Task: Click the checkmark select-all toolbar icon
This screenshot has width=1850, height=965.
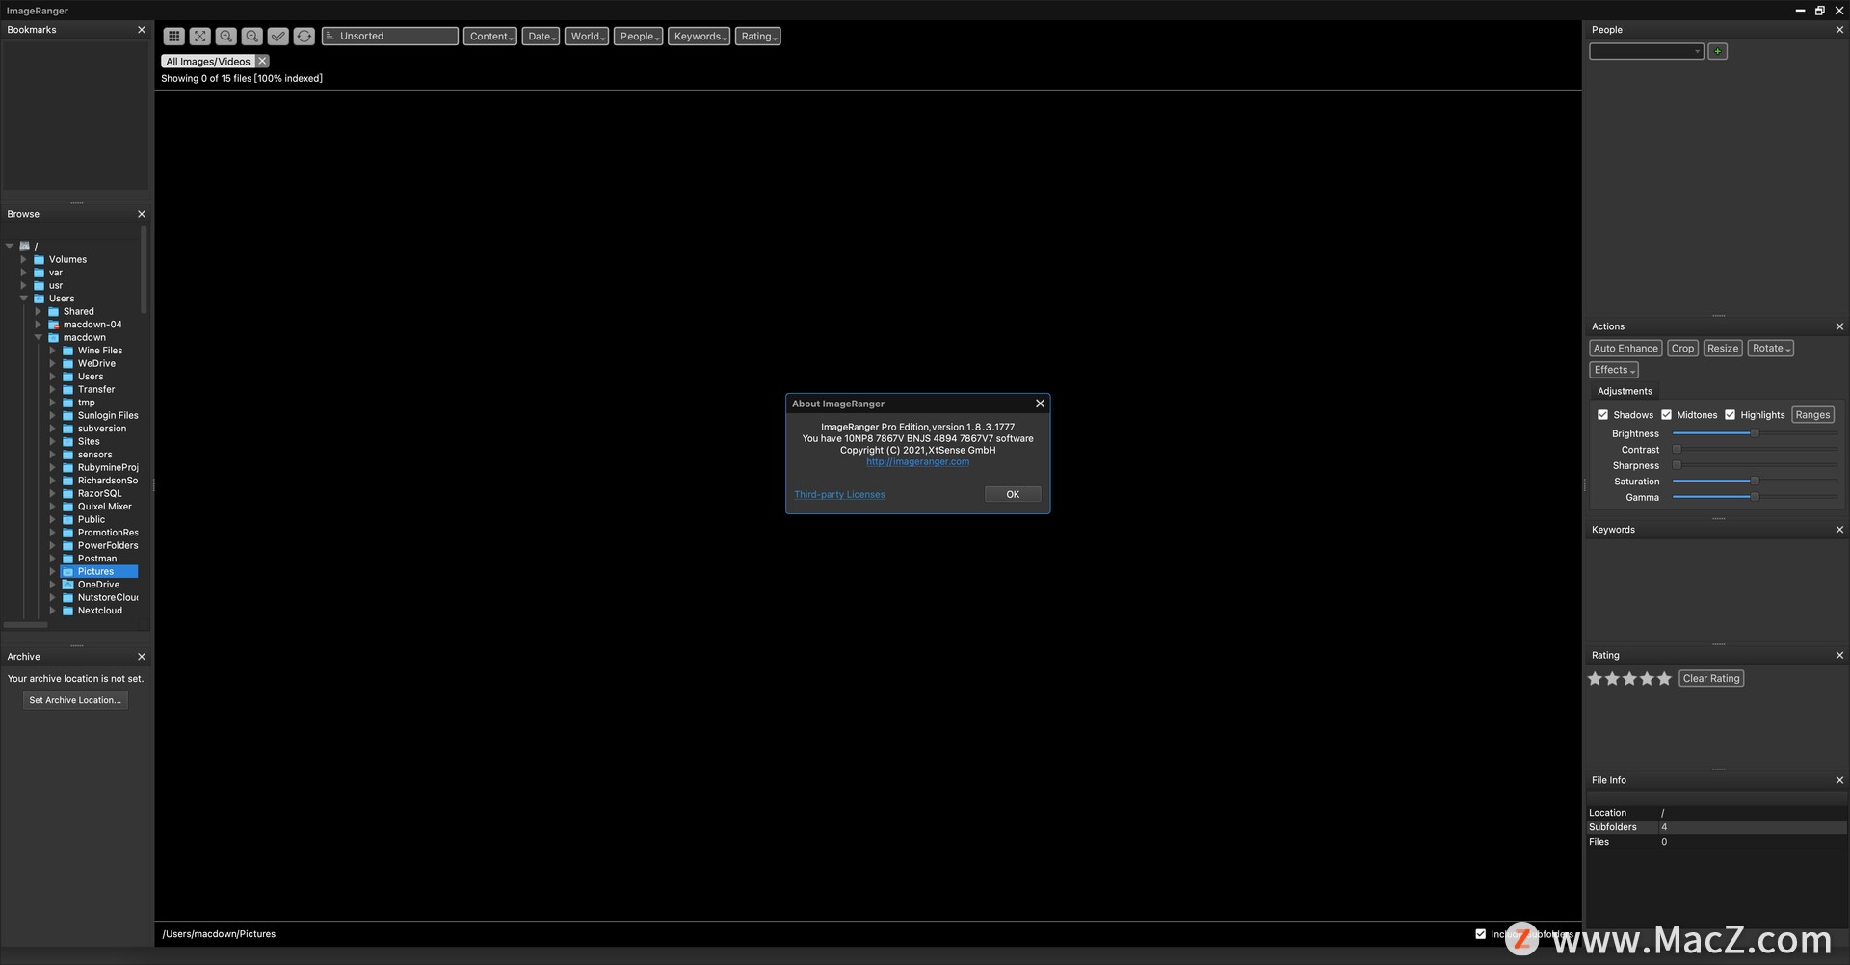Action: point(277,37)
